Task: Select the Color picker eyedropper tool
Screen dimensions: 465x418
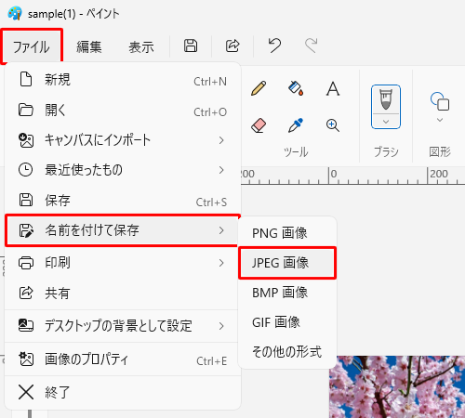Action: point(296,125)
